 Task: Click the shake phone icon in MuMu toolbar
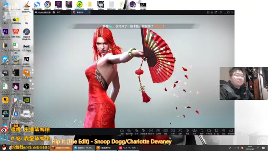[216, 131]
